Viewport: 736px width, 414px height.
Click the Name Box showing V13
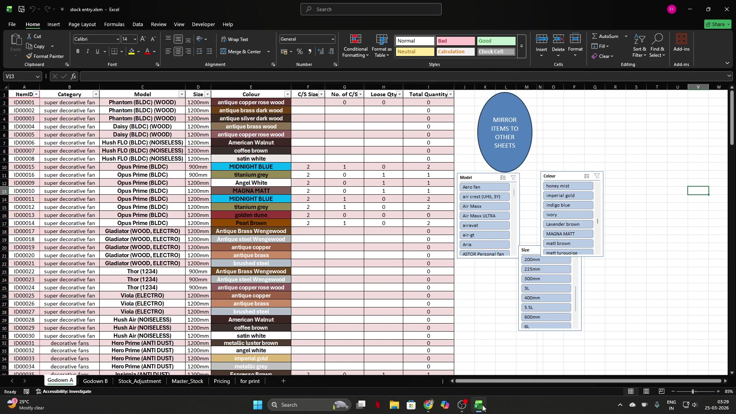coord(22,76)
